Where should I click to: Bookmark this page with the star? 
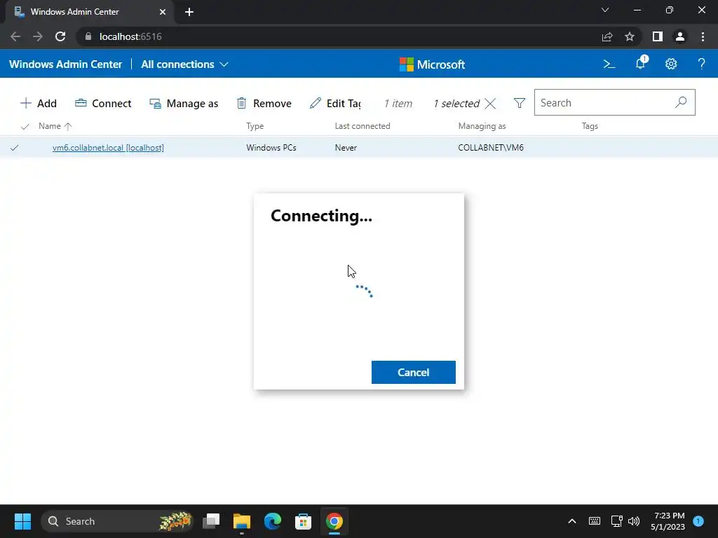[x=630, y=36]
